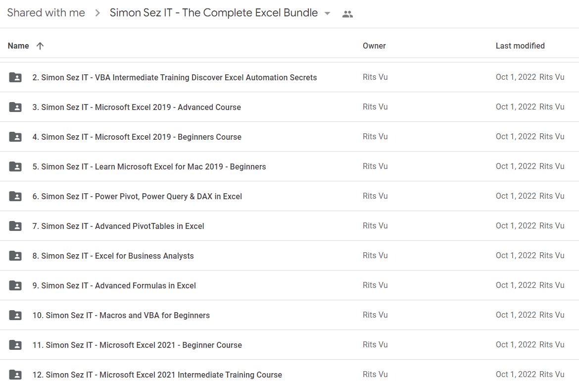Open the folder dropdown arrow next to Excel Bundle
The width and height of the screenshot is (579, 387).
(x=327, y=14)
